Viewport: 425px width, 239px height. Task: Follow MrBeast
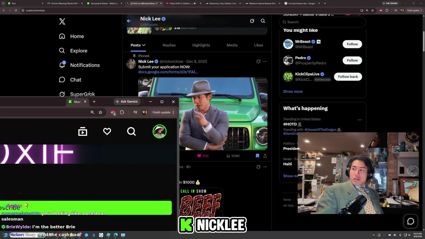point(352,44)
